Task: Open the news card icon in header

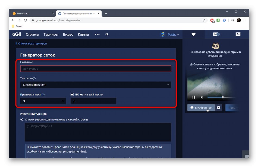Action: [238, 34]
